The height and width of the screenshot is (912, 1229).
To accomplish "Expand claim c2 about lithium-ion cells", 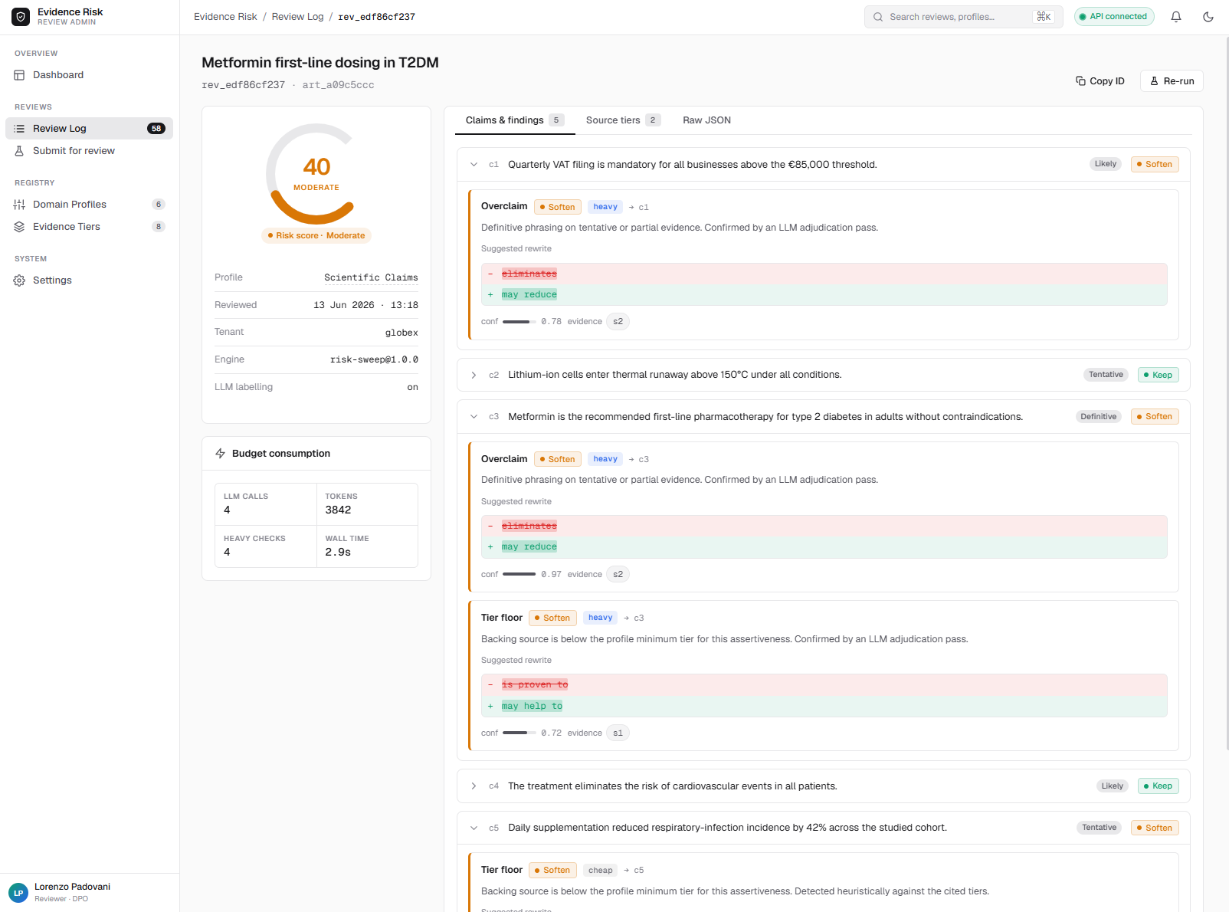I will point(474,375).
